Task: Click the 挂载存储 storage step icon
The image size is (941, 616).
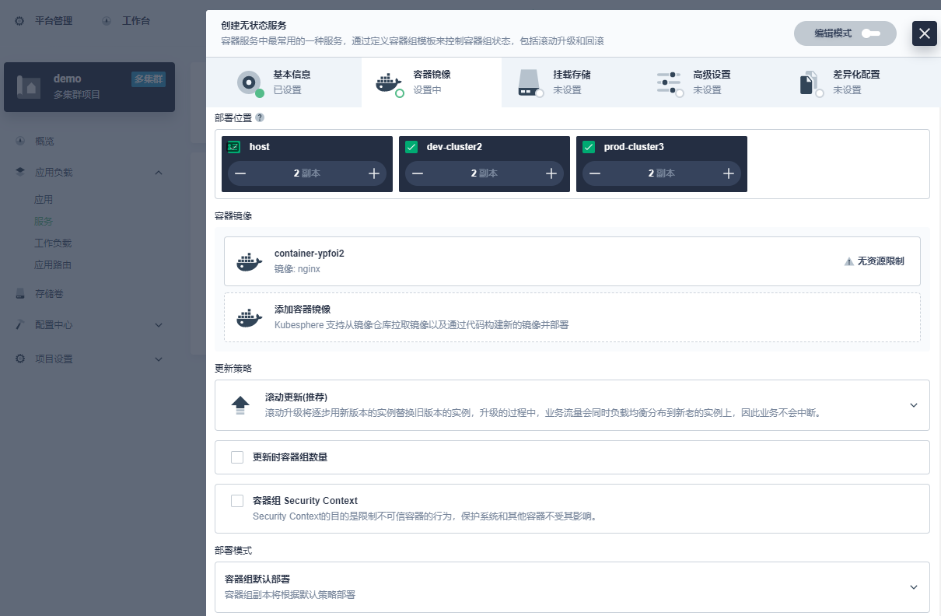Action: coord(530,83)
